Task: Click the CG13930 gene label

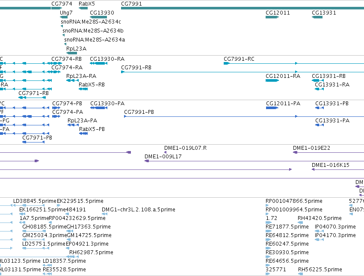Action: coord(102,13)
